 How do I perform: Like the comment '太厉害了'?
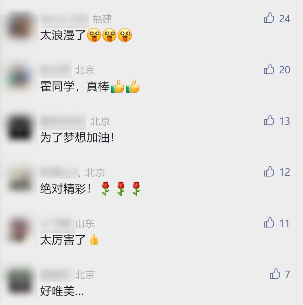tap(269, 222)
